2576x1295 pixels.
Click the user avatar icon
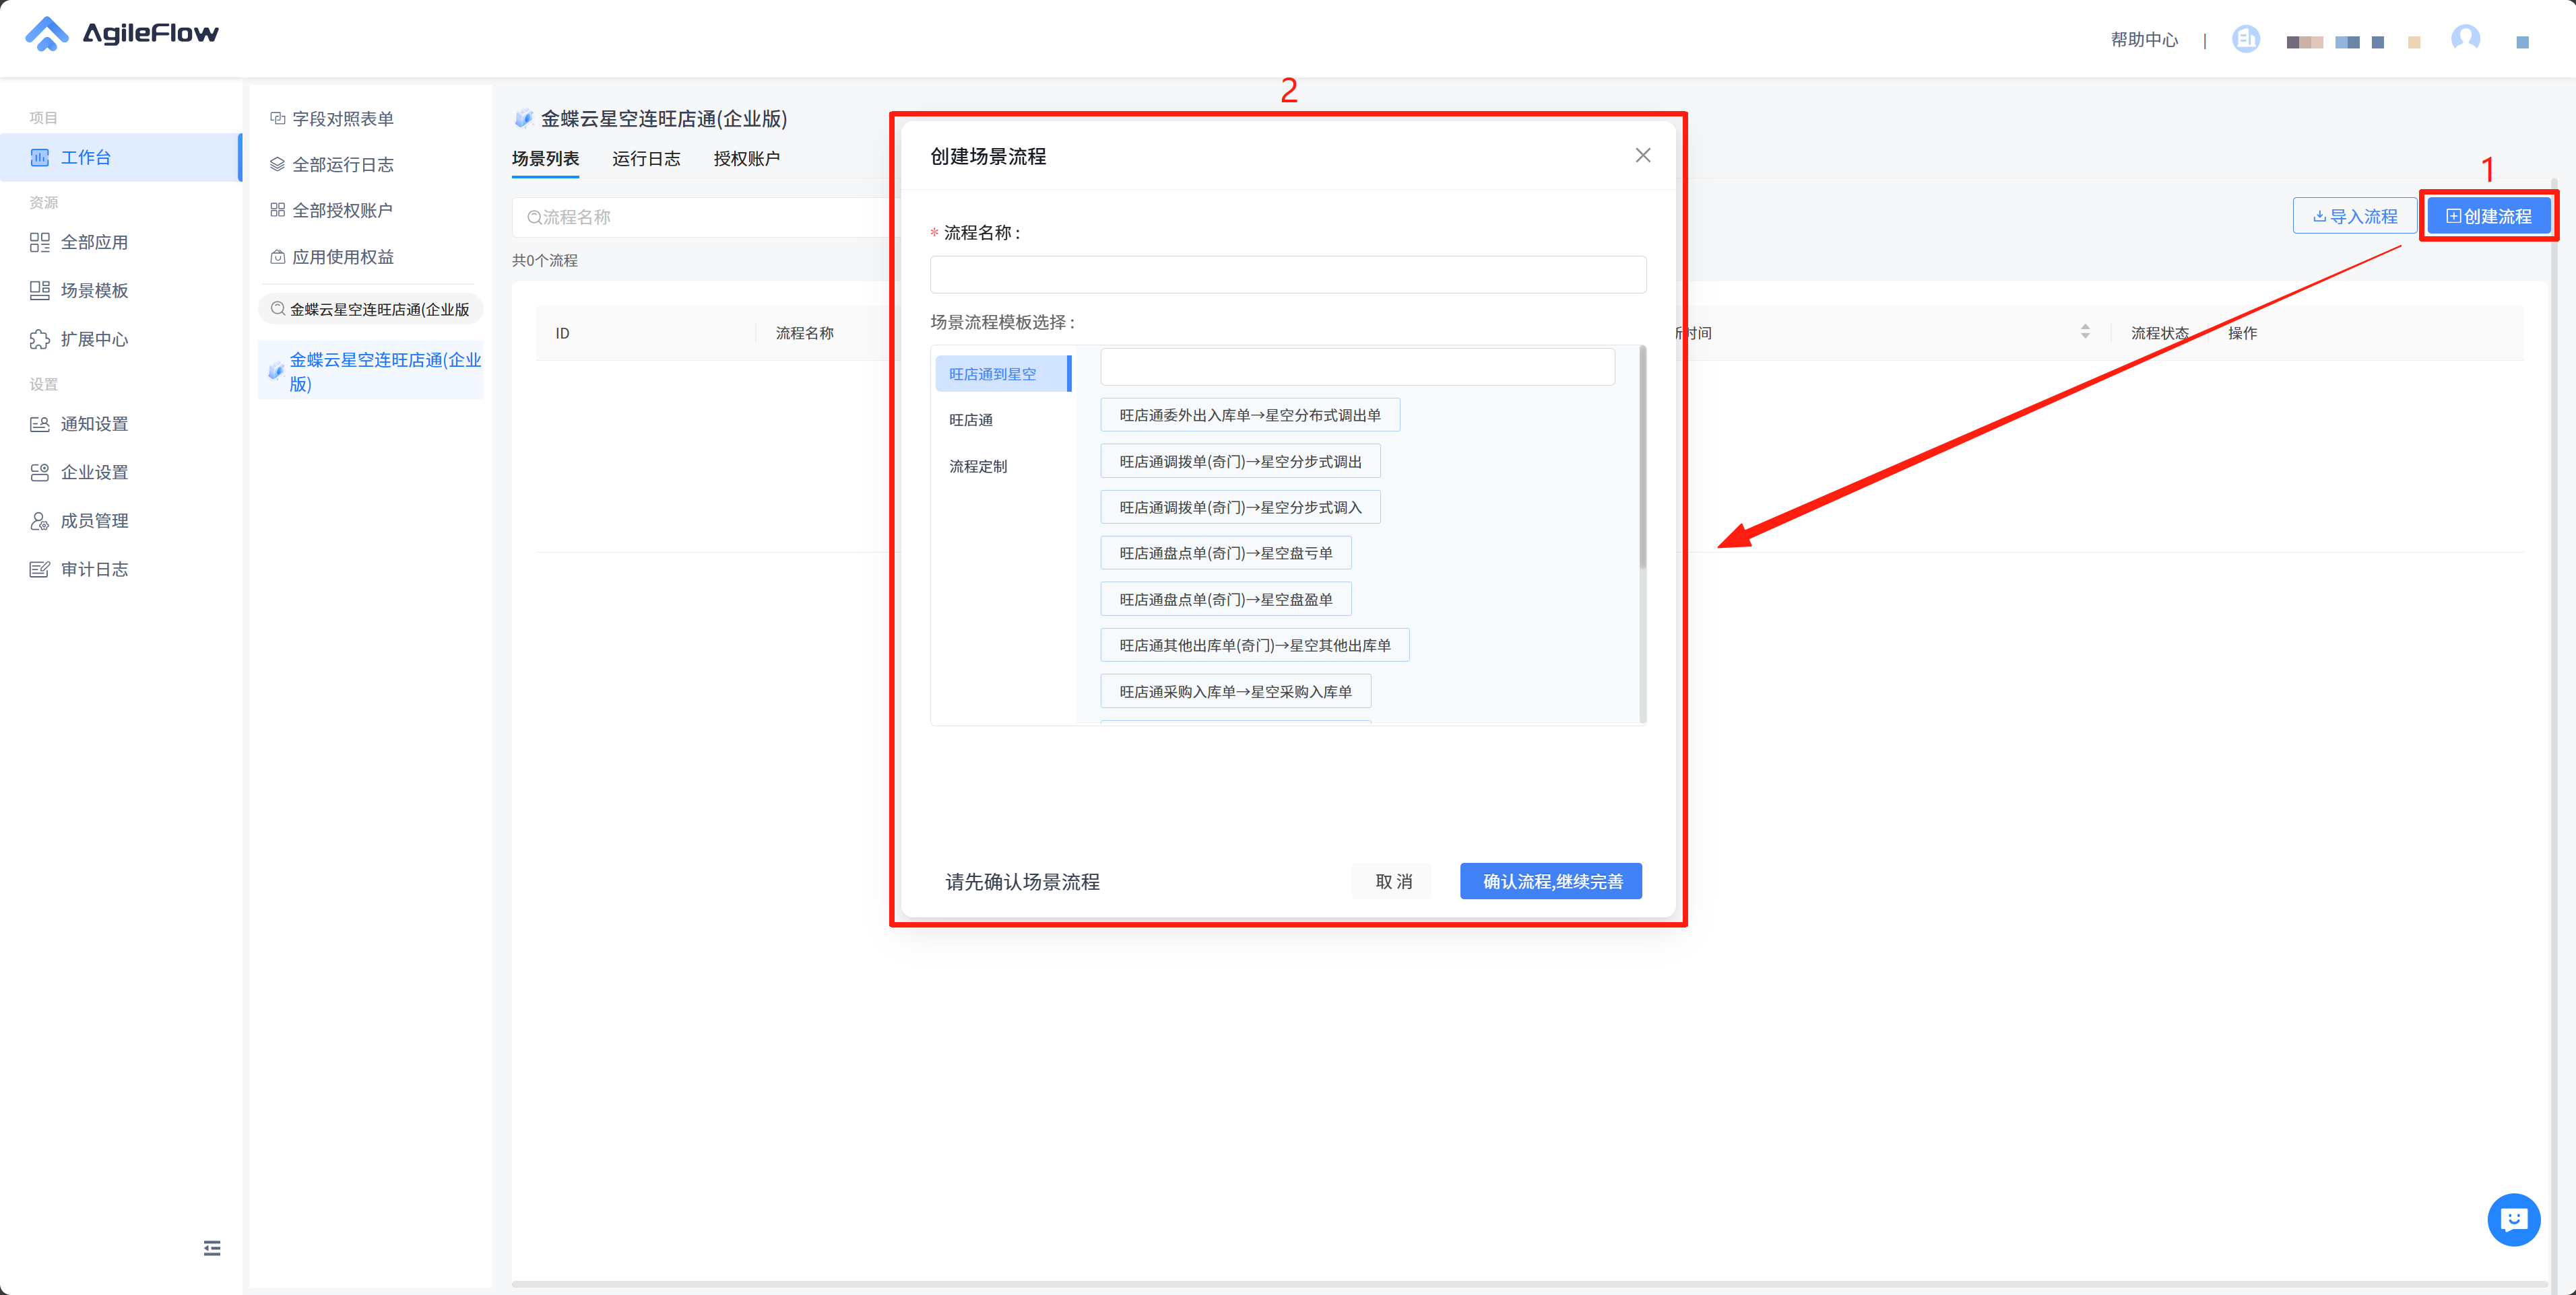coord(2465,38)
